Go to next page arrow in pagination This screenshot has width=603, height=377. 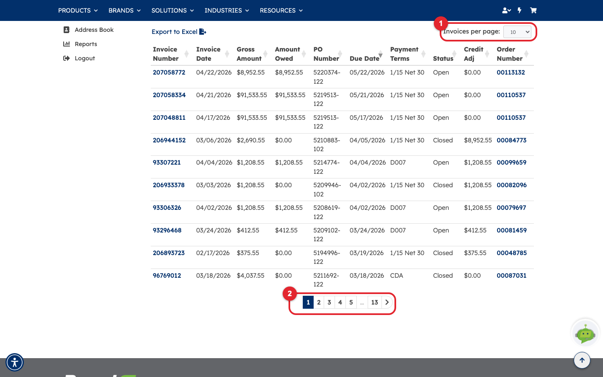tap(387, 302)
